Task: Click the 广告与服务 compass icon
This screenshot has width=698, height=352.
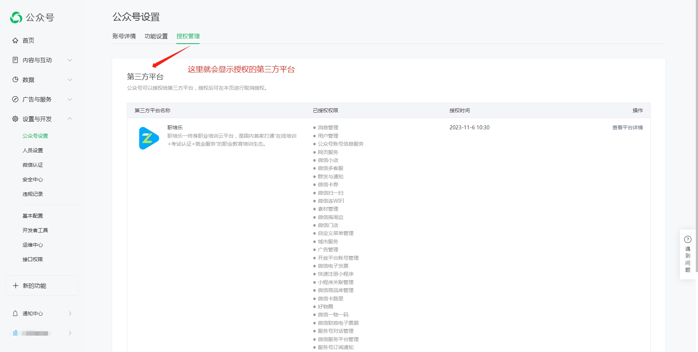Action: [x=15, y=99]
